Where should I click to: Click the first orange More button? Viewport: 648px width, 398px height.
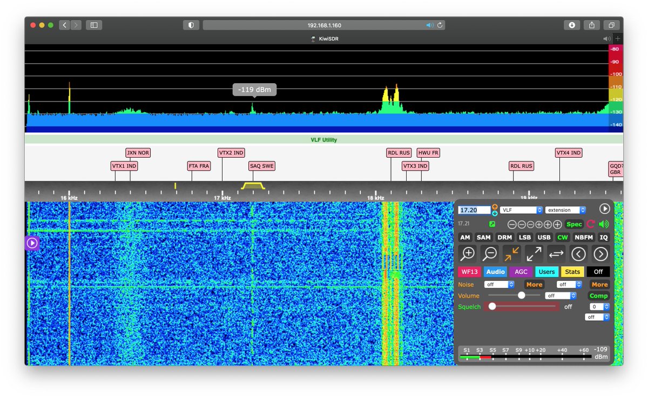[534, 284]
